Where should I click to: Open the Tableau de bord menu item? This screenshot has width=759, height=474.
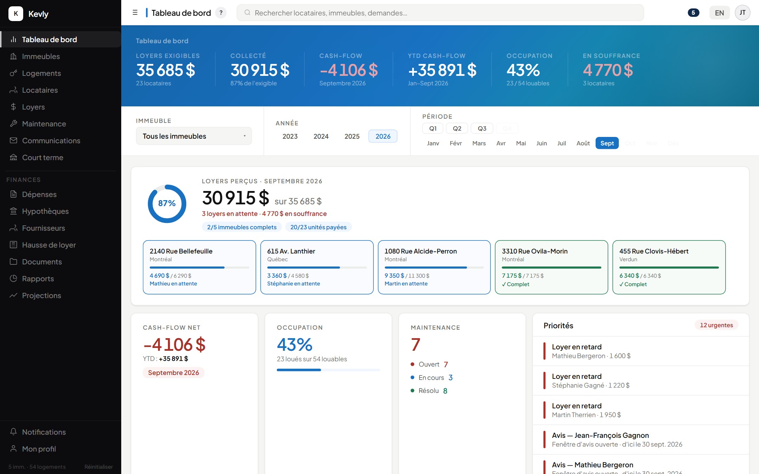coord(60,39)
